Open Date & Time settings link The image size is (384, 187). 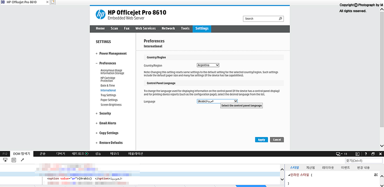pos(108,86)
